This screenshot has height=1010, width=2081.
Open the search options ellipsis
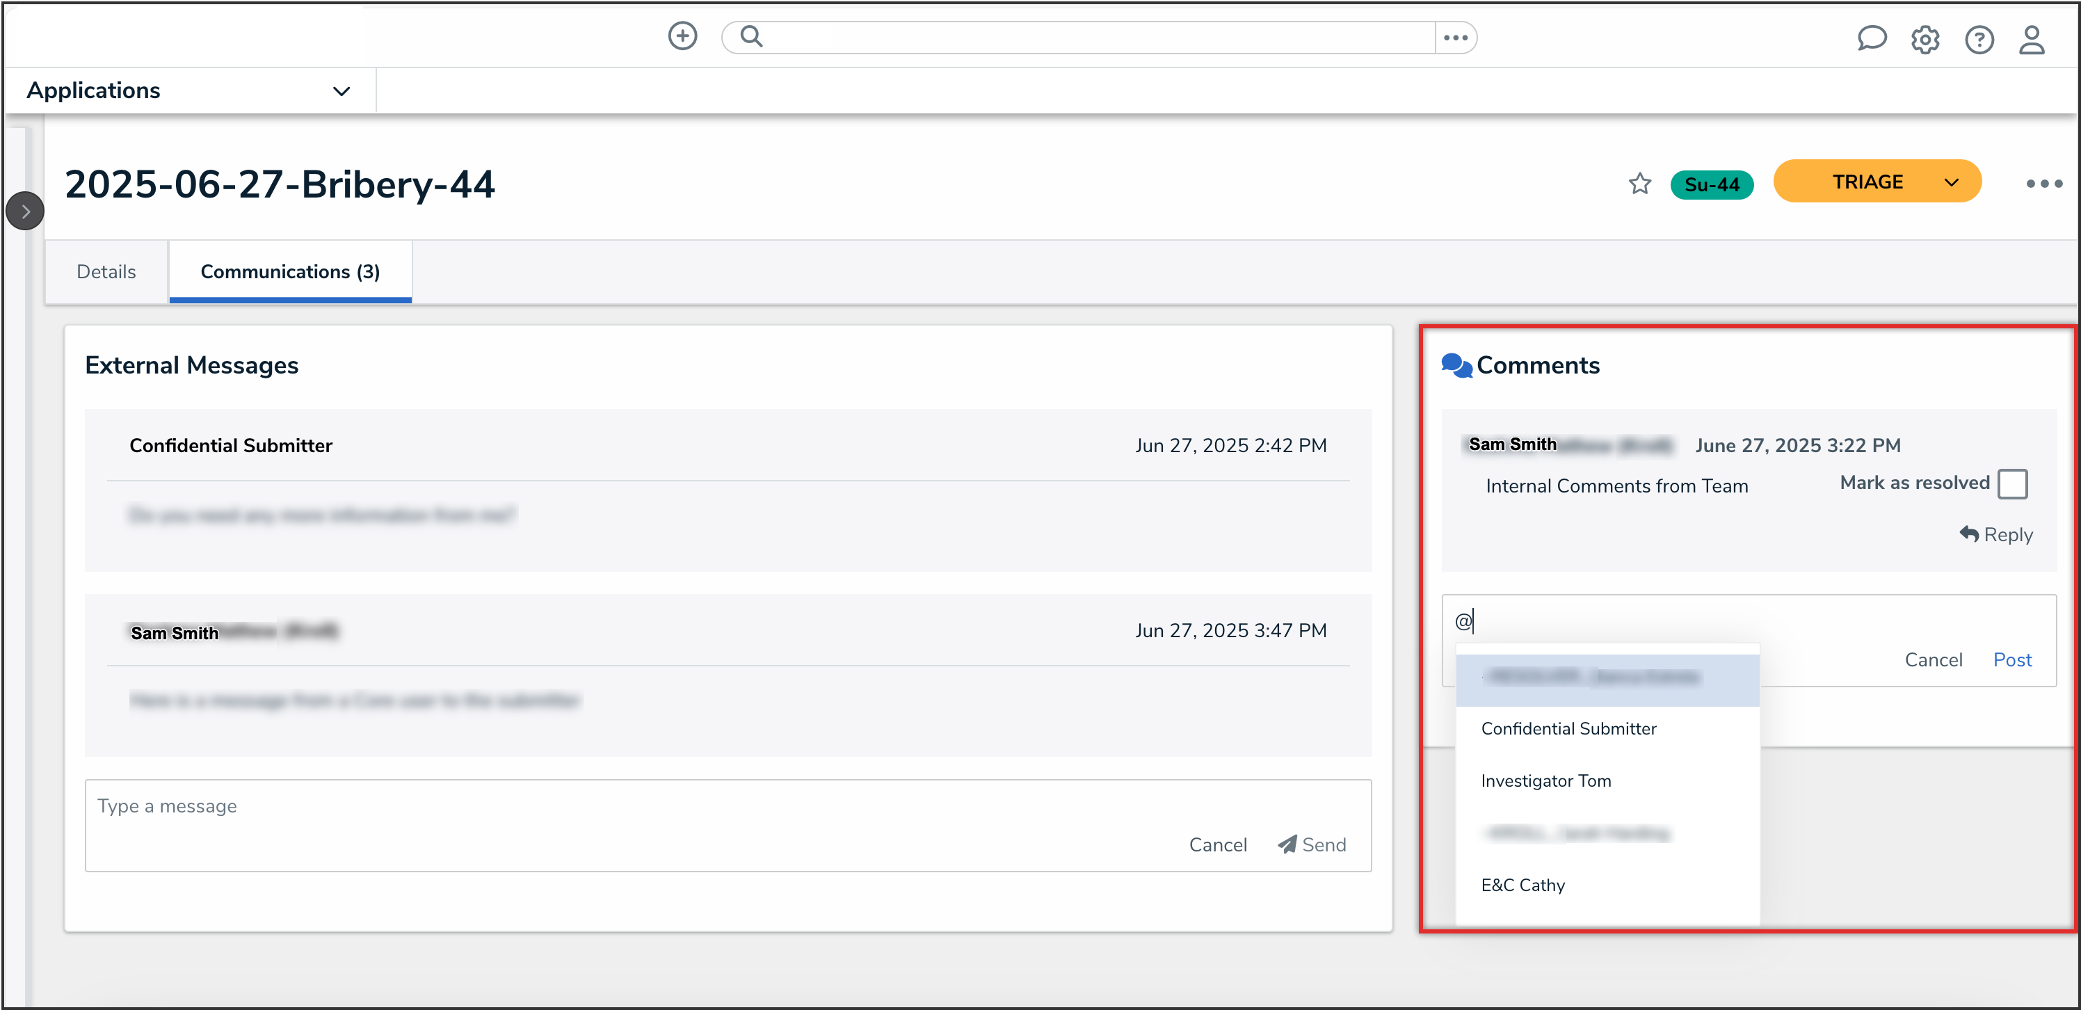1455,37
